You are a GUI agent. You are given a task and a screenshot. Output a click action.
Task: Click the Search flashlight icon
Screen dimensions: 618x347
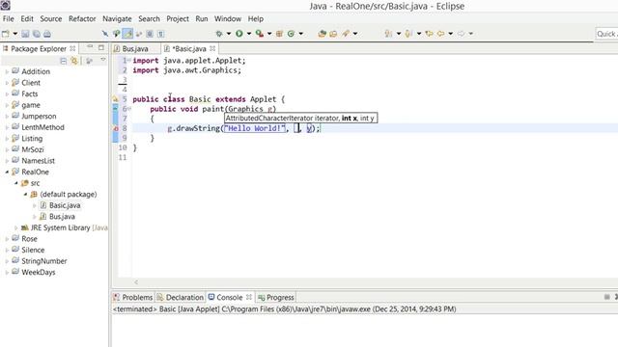coord(346,34)
